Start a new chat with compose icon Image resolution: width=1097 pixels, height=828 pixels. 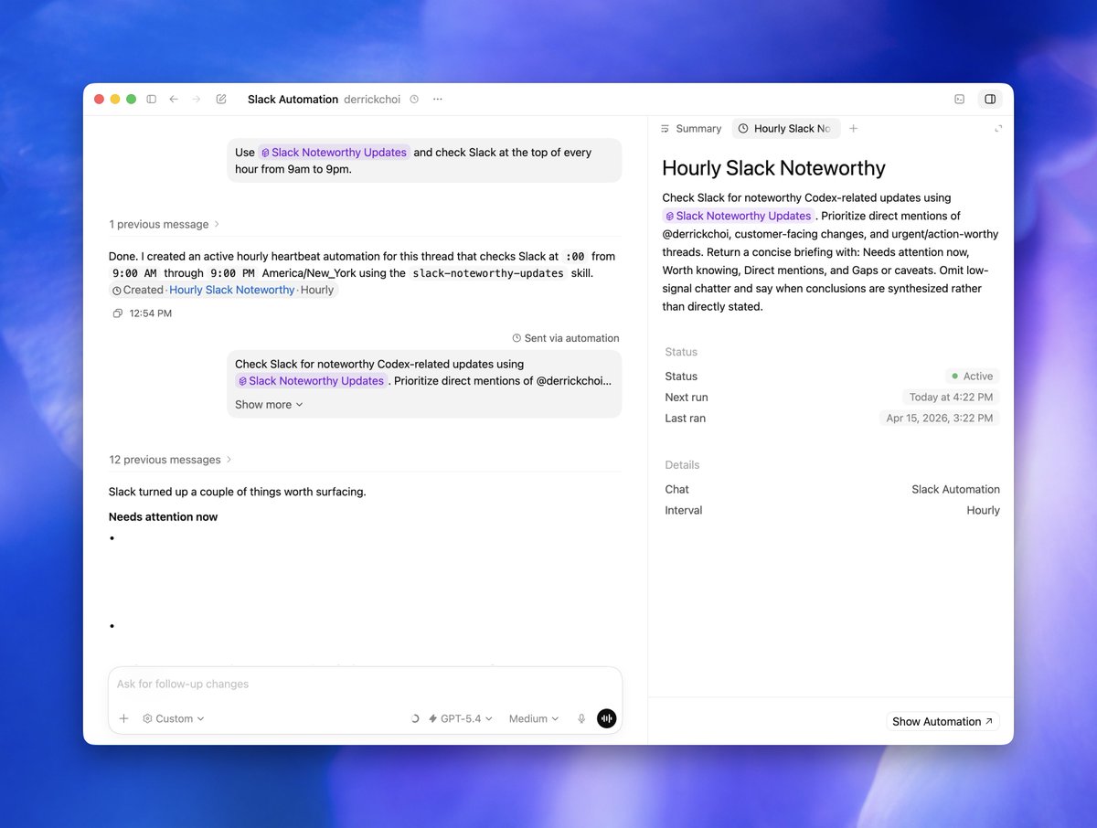[x=221, y=99]
